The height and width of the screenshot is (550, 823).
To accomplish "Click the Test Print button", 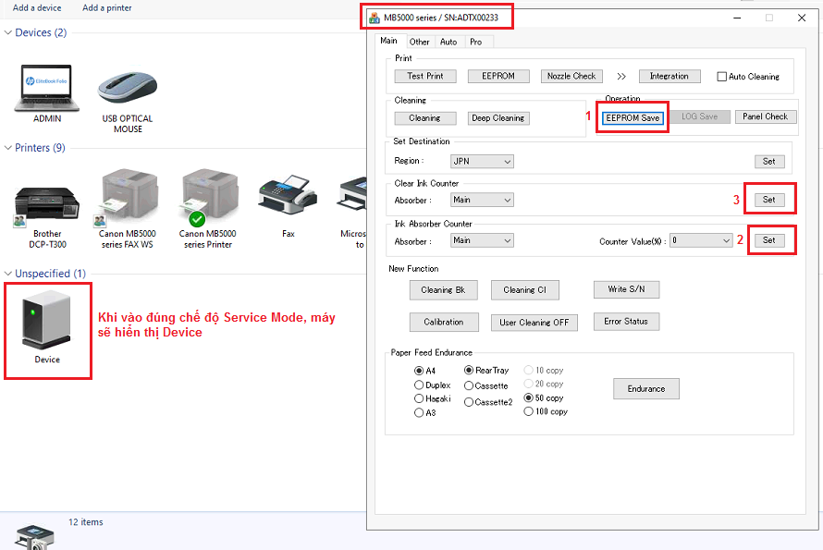I will 425,76.
